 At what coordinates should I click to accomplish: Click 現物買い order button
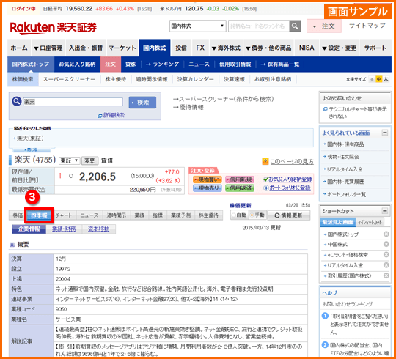coord(208,179)
